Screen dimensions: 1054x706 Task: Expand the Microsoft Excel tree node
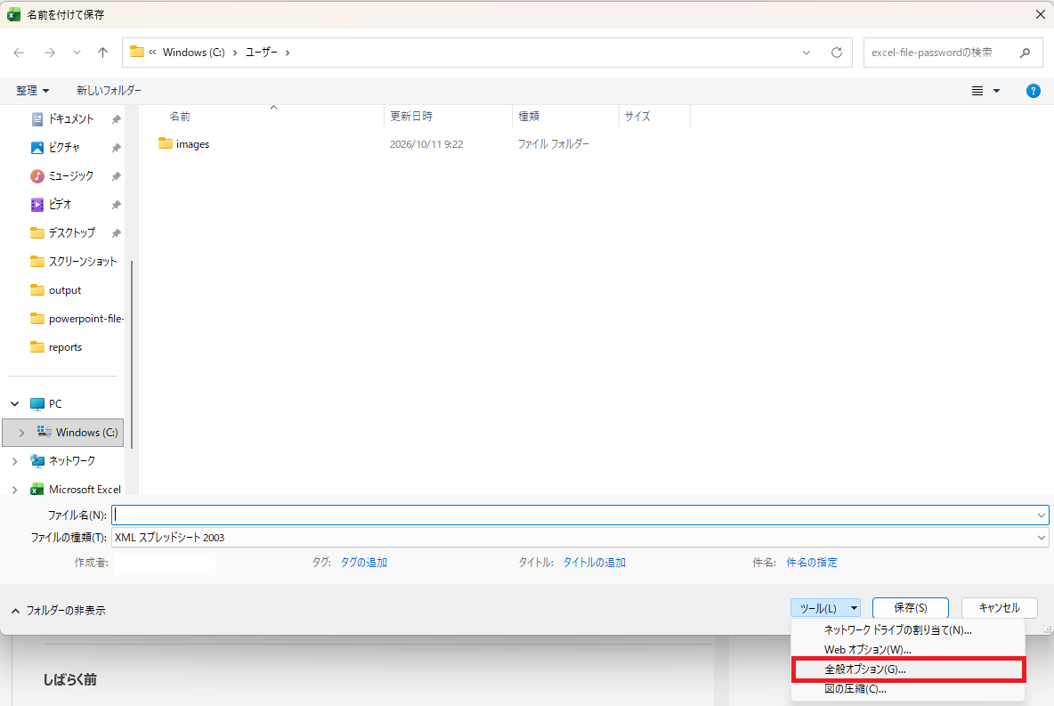click(15, 490)
